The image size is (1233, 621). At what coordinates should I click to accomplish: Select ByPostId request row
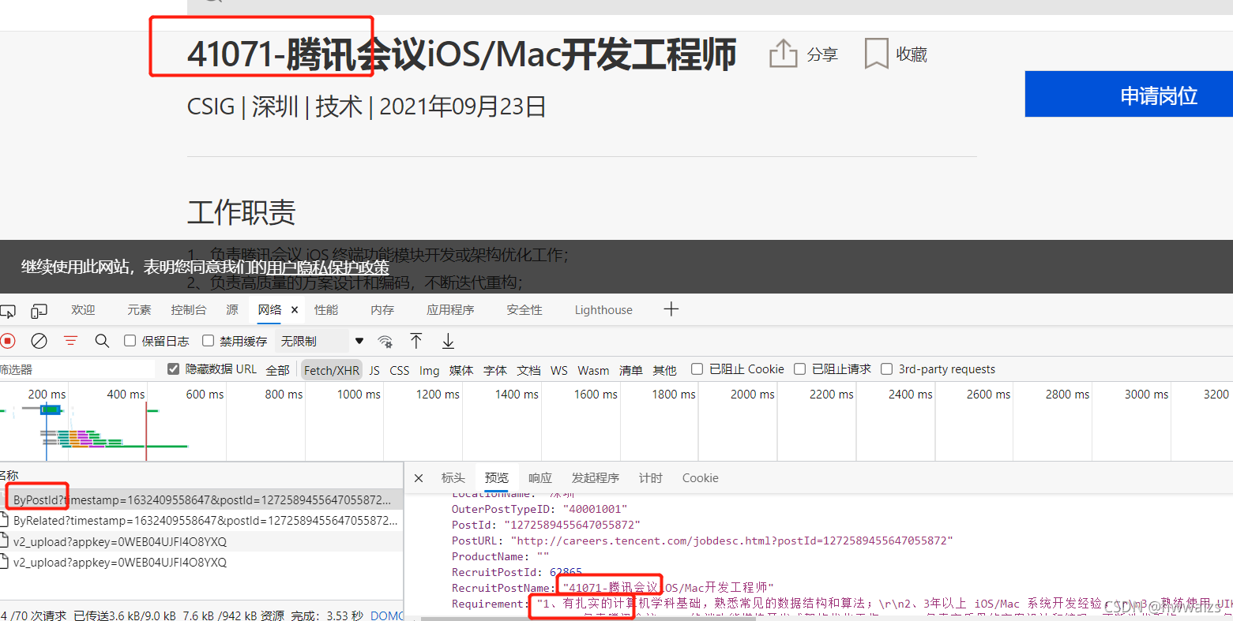[x=201, y=500]
